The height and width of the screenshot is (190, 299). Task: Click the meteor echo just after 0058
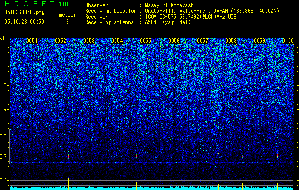[x=242, y=156]
